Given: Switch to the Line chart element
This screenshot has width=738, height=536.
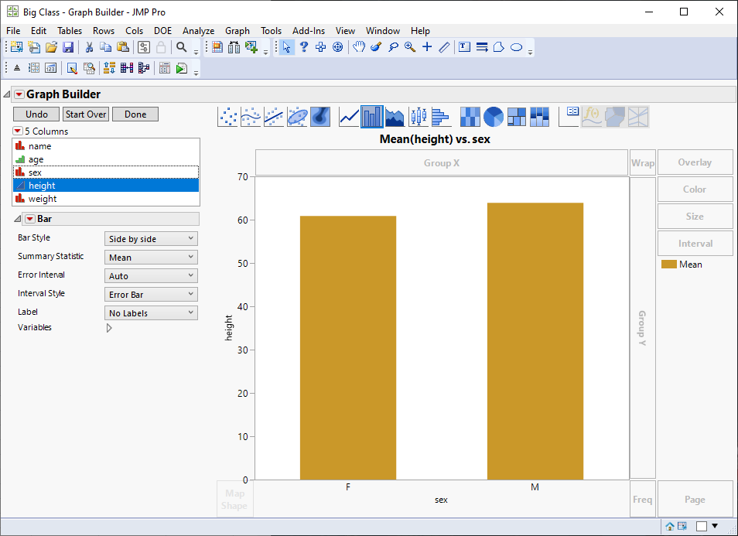Looking at the screenshot, I should tap(350, 117).
